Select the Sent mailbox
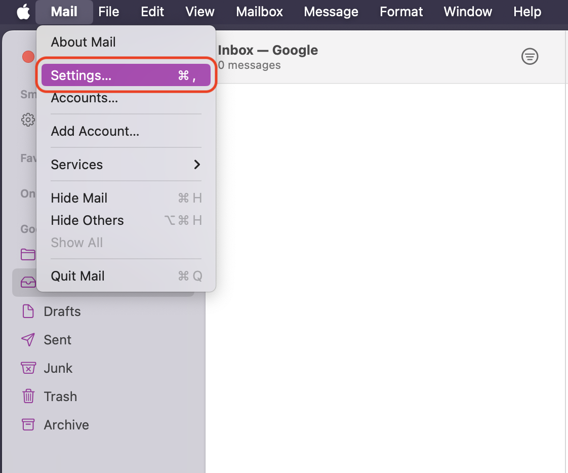568x473 pixels. (x=103, y=340)
